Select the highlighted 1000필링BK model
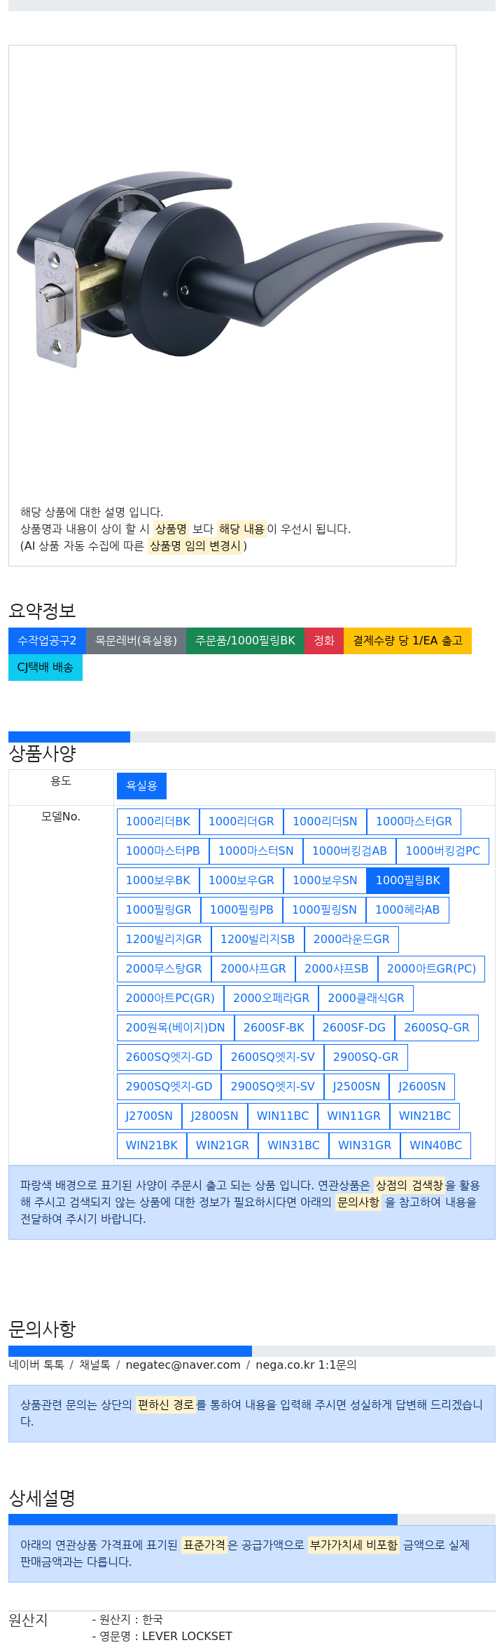This screenshot has height=1645, width=504. coord(407,881)
